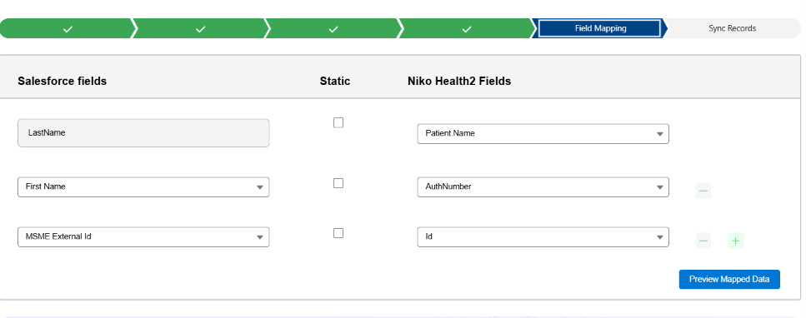The image size is (806, 318).
Task: Click the Static column header
Action: tap(334, 82)
